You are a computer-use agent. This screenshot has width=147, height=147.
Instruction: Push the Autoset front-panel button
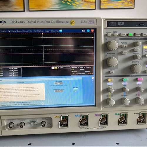[109, 34]
